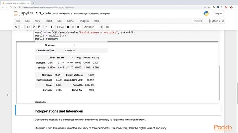Click the Python 3 kernel indicator
The image size is (238, 133).
click(215, 21)
